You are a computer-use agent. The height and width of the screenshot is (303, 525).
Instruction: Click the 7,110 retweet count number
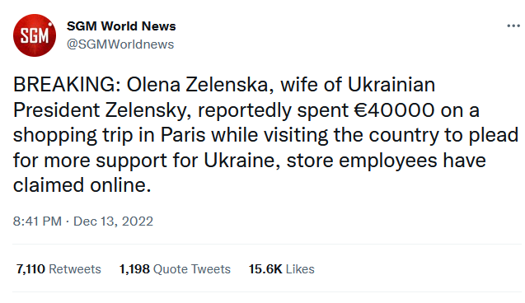[x=30, y=269]
